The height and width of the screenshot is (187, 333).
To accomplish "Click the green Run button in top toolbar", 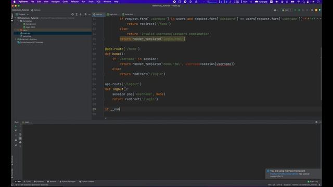I will point(295,10).
